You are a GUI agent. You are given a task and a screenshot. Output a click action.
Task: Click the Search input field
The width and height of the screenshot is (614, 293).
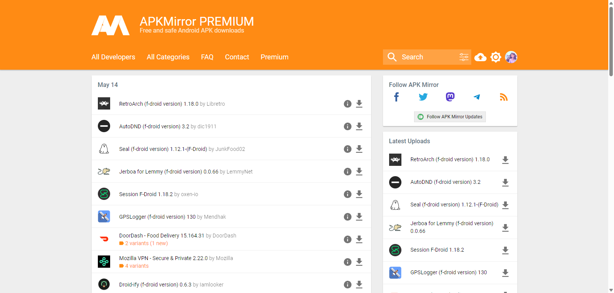(426, 57)
